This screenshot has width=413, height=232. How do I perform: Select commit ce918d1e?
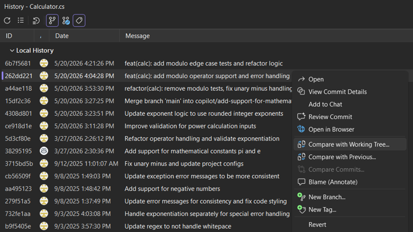pos(18,126)
